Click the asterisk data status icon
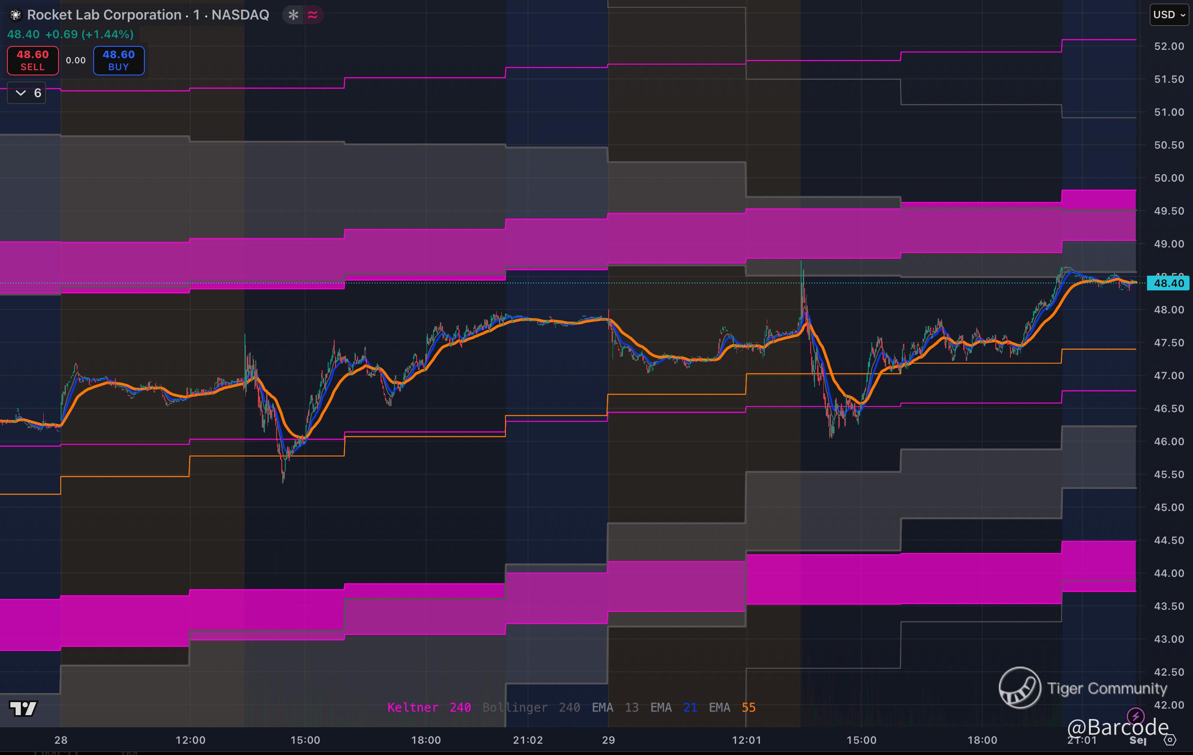The width and height of the screenshot is (1193, 755). pyautogui.click(x=293, y=15)
